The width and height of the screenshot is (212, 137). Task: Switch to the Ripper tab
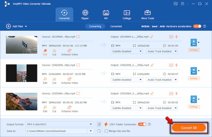[x=85, y=14]
